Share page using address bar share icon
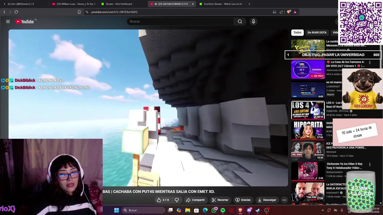This screenshot has width=383, height=215. click(281, 12)
